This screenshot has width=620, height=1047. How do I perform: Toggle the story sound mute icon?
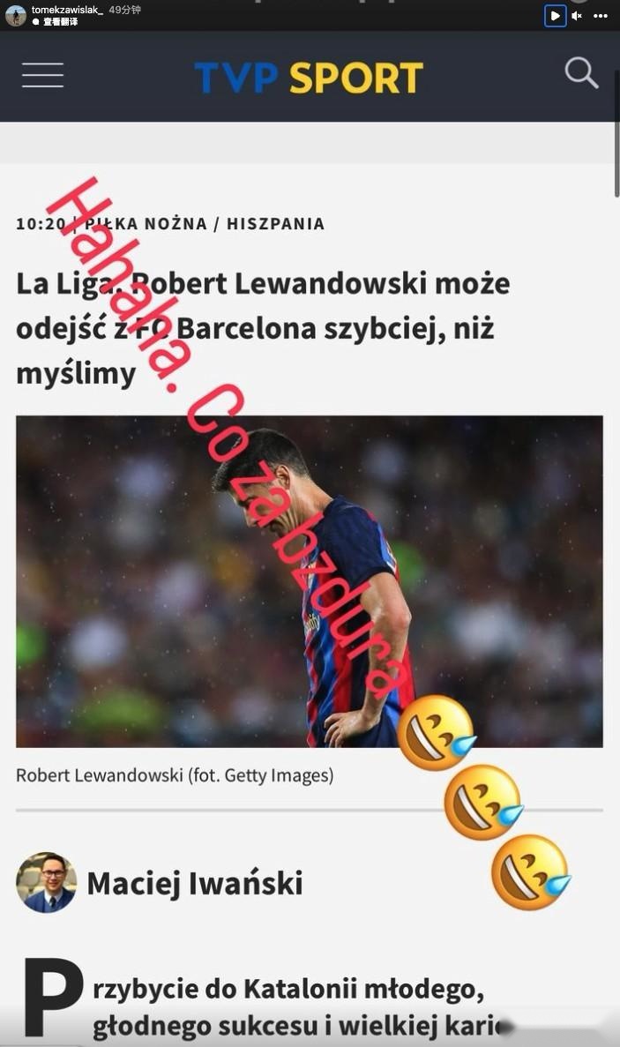pyautogui.click(x=578, y=15)
